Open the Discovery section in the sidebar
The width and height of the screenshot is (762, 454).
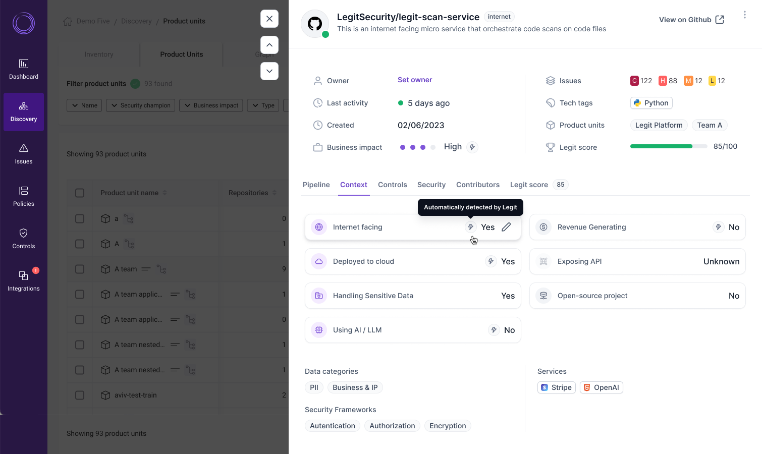[x=23, y=112]
